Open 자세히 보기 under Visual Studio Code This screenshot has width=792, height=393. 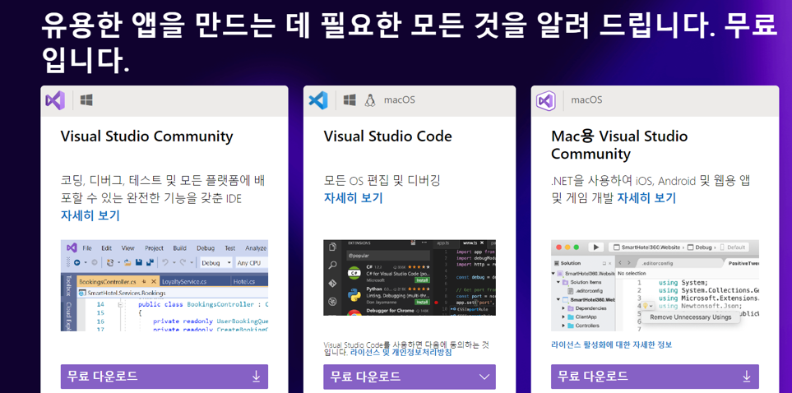click(353, 198)
